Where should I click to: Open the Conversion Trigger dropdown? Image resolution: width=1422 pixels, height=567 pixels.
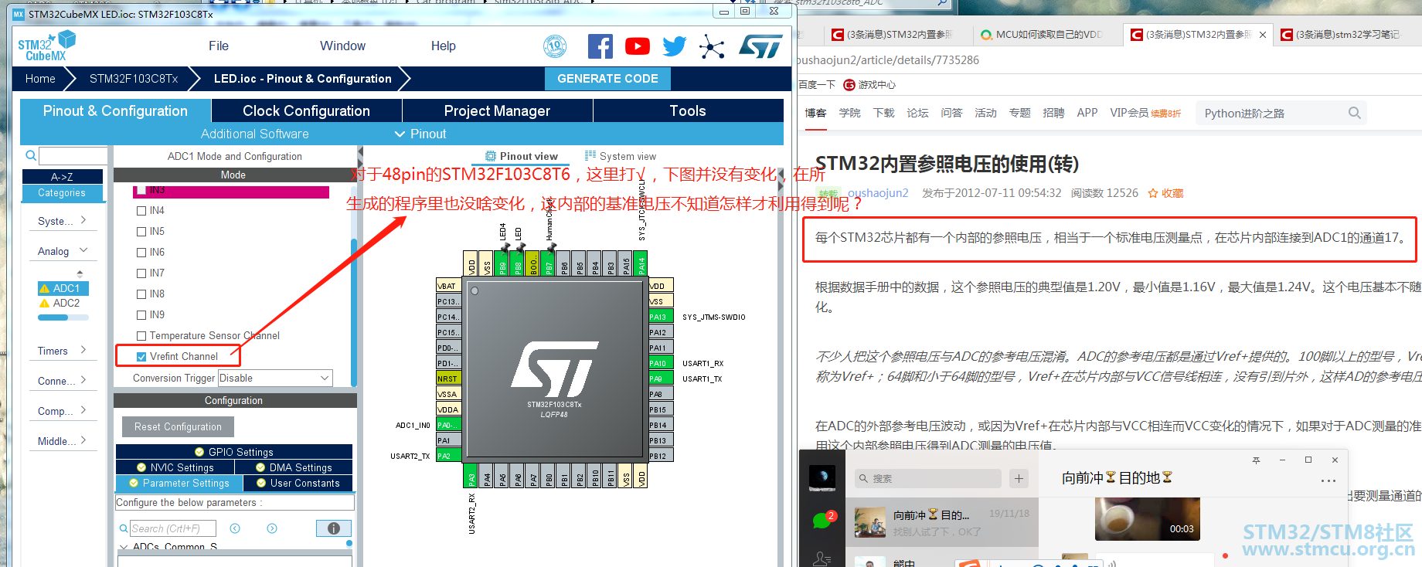click(275, 379)
